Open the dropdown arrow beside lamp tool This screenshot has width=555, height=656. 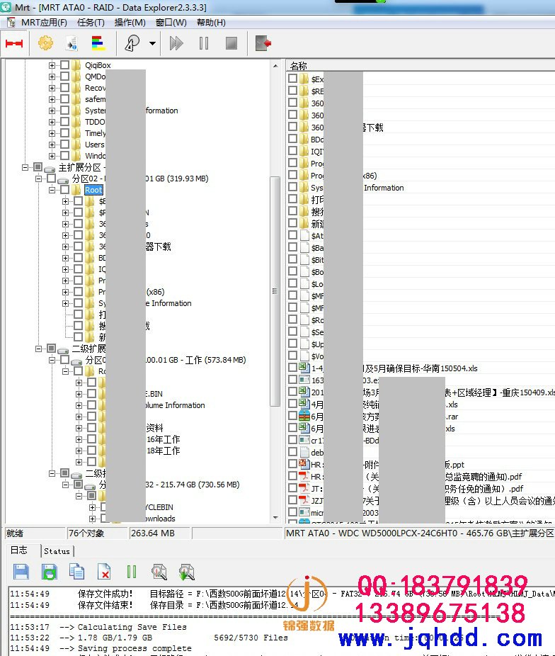coord(152,43)
